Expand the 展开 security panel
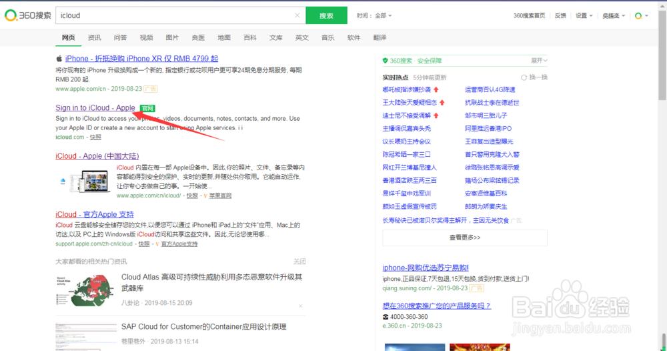 coord(538,61)
